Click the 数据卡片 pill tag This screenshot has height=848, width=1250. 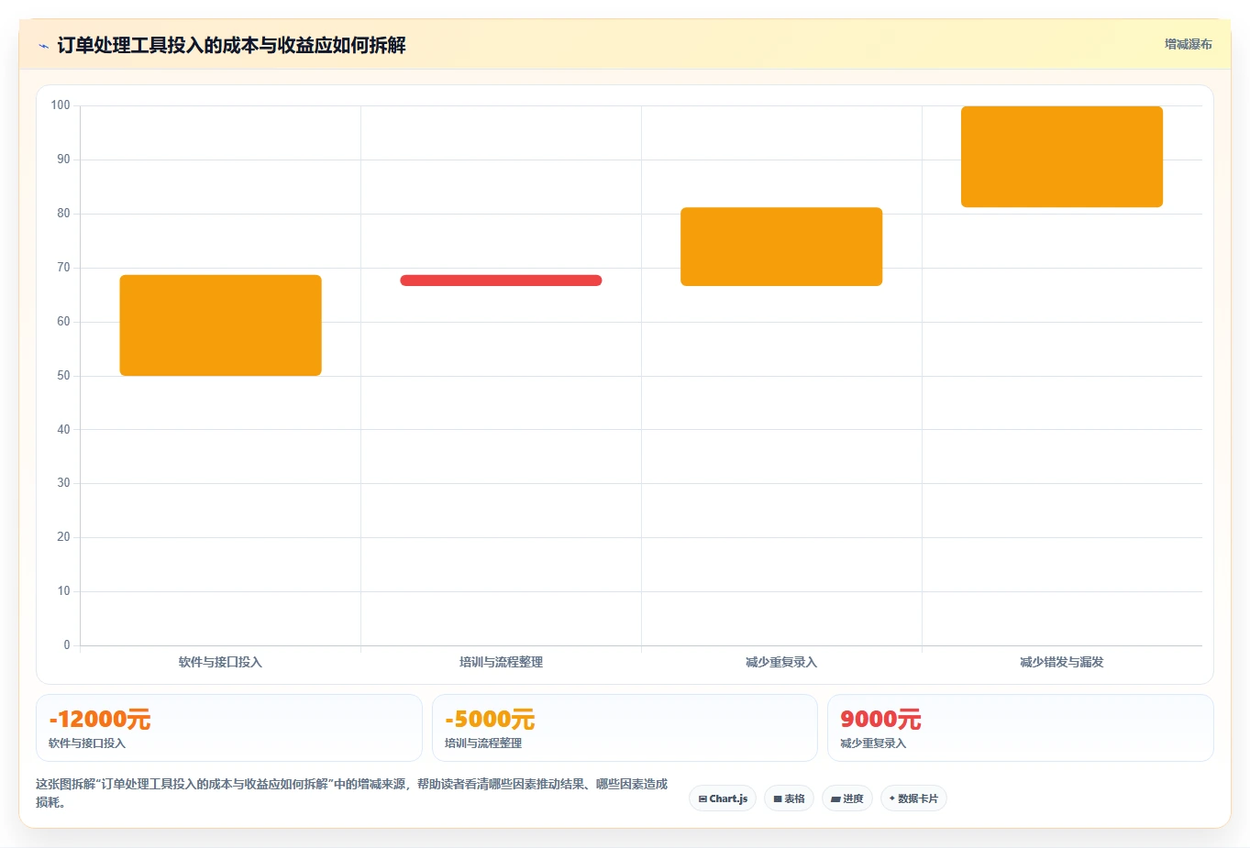[x=913, y=798]
